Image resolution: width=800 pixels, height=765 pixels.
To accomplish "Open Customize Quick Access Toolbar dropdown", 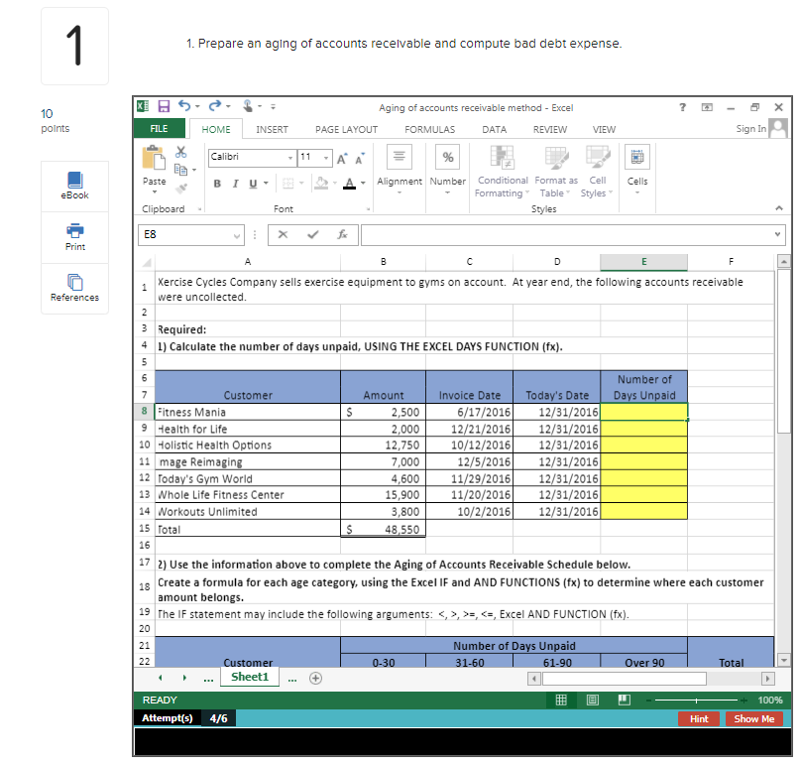I will [273, 107].
